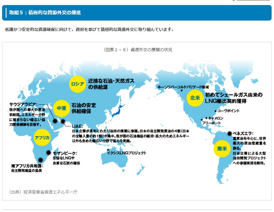This screenshot has height=212, width=274.
Task: Click the yellow 北米 region circle
Action: (195, 98)
